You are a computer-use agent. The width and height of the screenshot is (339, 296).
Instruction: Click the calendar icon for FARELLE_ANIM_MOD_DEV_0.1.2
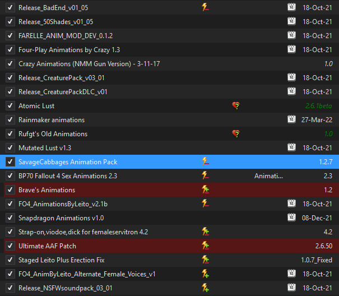[291, 35]
